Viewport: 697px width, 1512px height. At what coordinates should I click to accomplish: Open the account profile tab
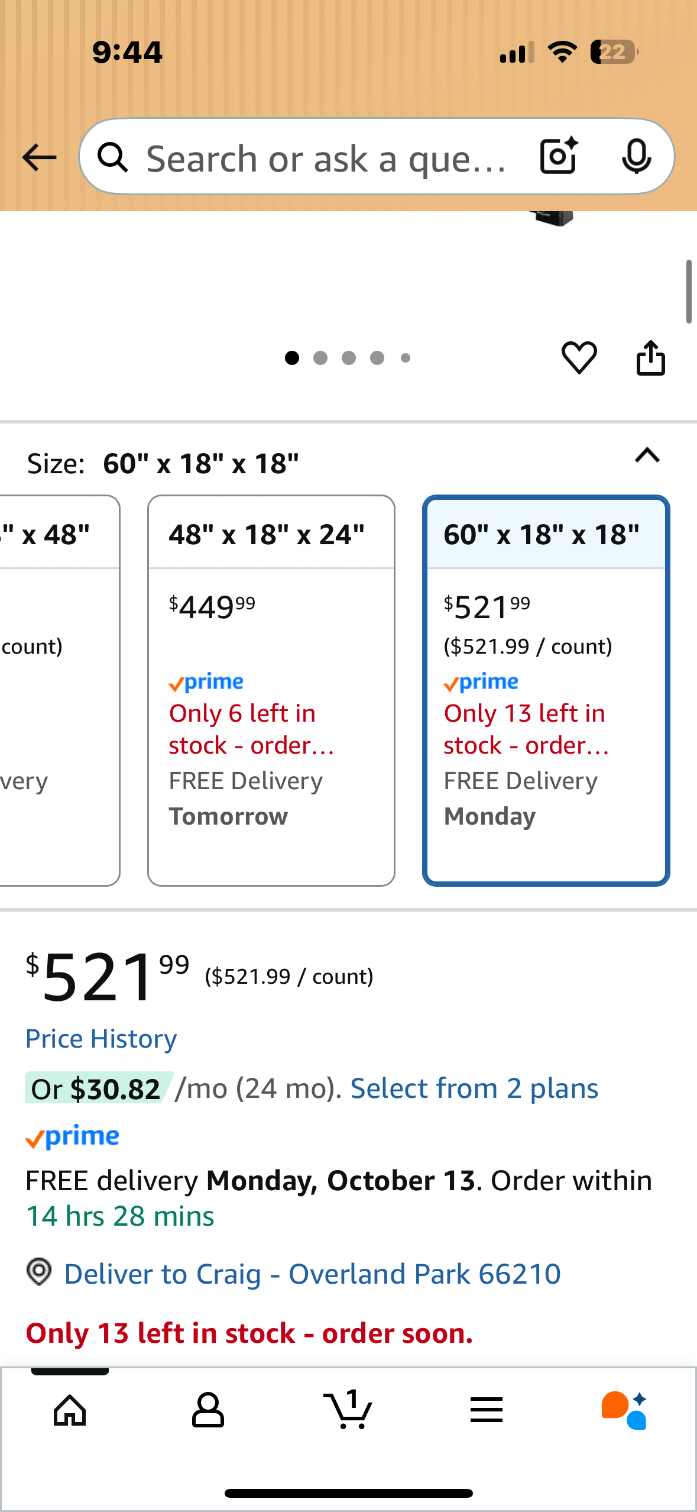click(208, 1410)
